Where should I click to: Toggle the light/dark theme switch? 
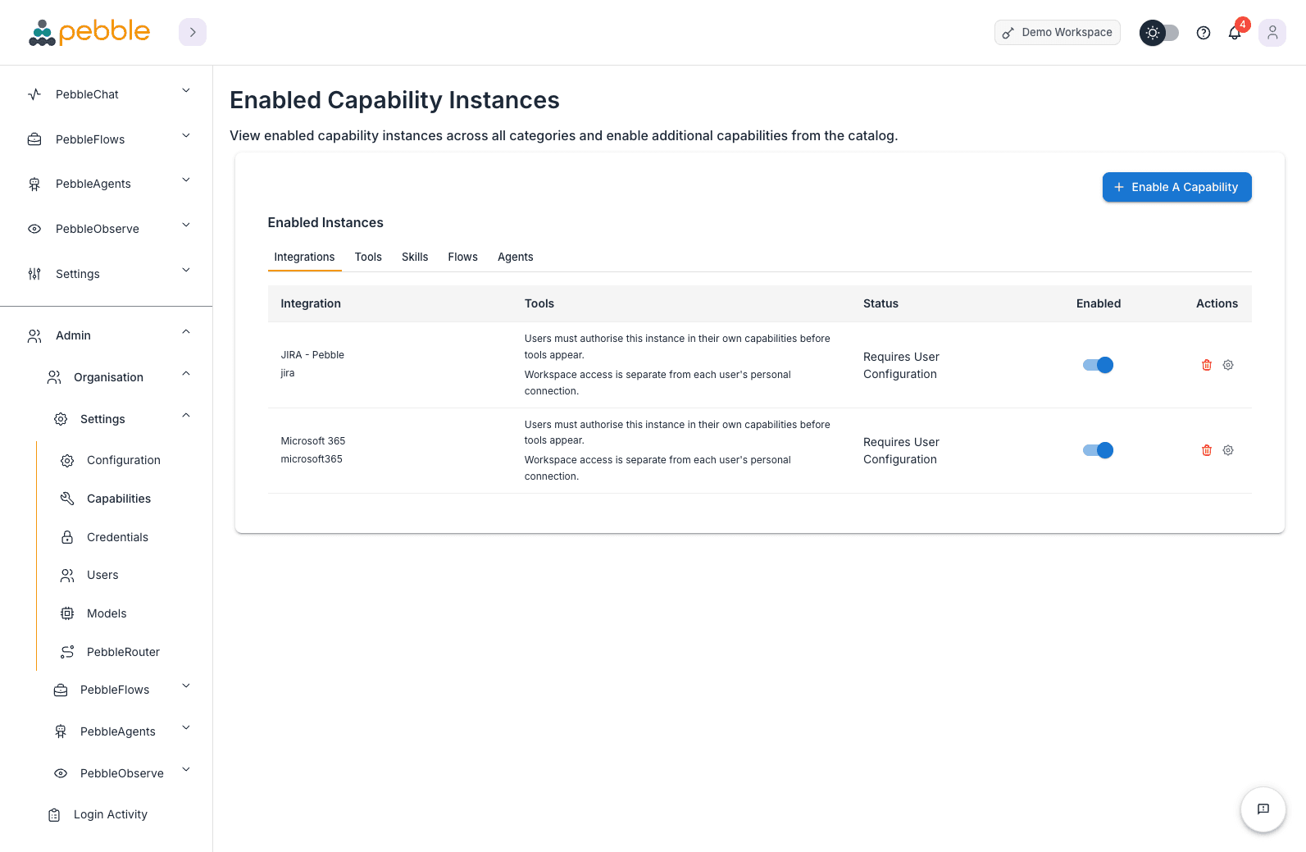coord(1159,33)
